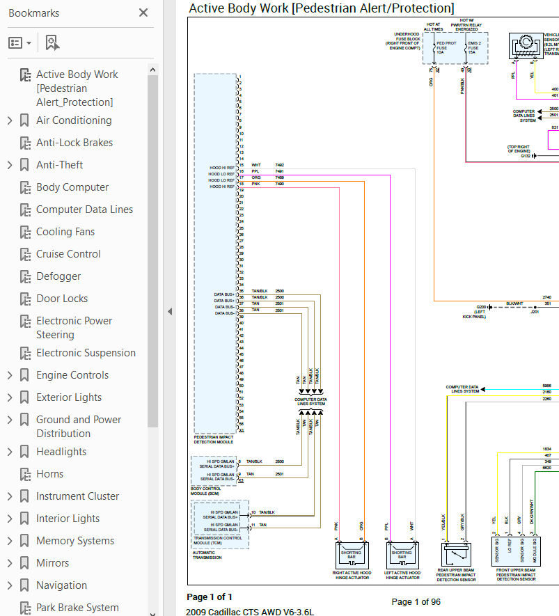Open the Door Locks bookmark

[x=62, y=299]
